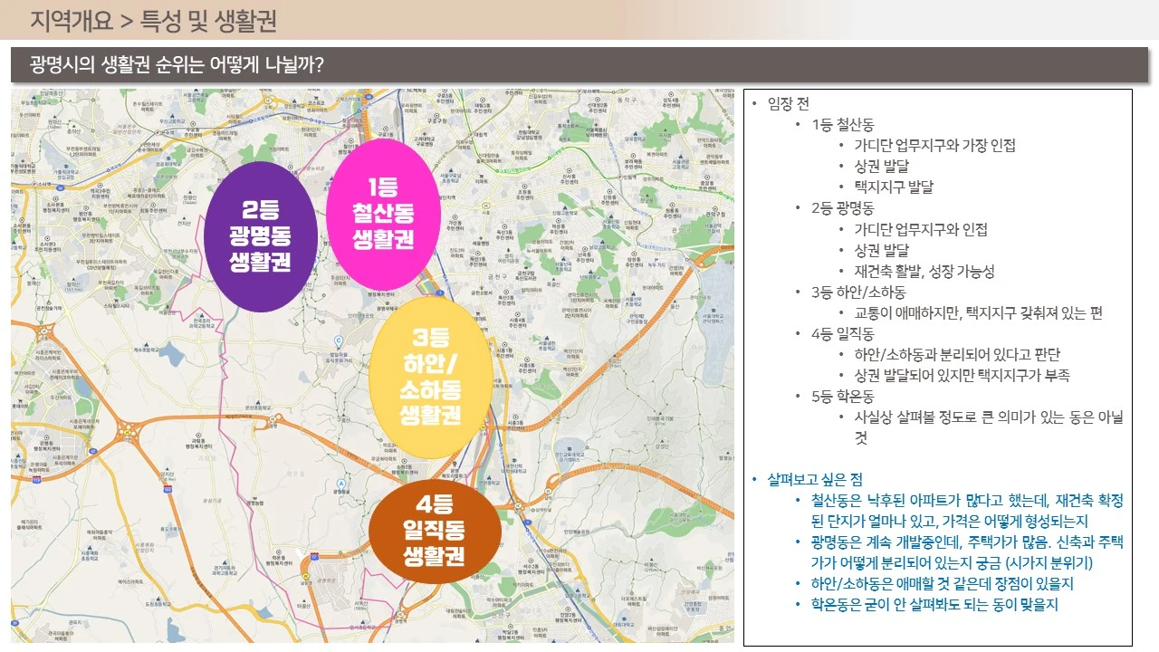Image resolution: width=1159 pixels, height=652 pixels.
Task: Click the blue line starting 학온동은 굳이
Action: pos(934,604)
